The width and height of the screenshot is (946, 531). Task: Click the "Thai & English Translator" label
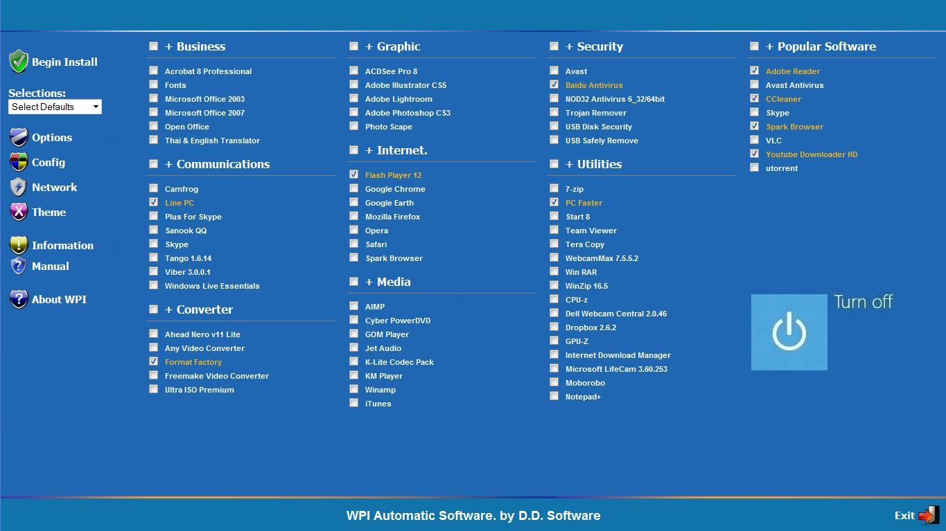(212, 141)
